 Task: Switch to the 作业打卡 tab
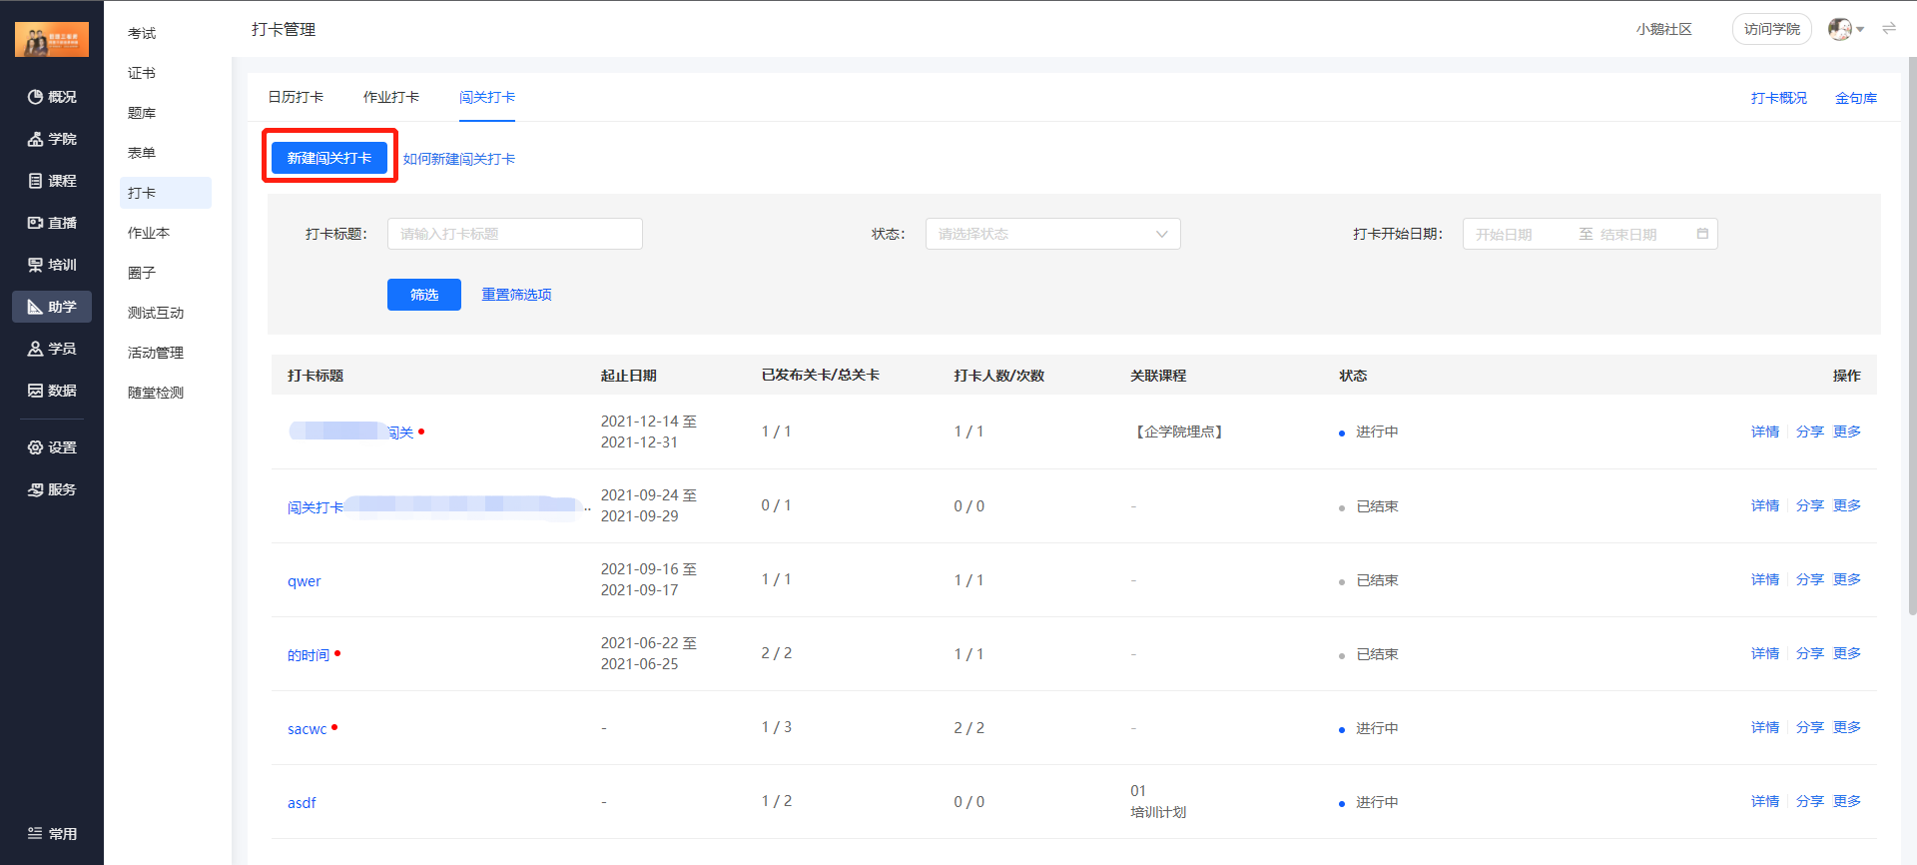(x=391, y=97)
